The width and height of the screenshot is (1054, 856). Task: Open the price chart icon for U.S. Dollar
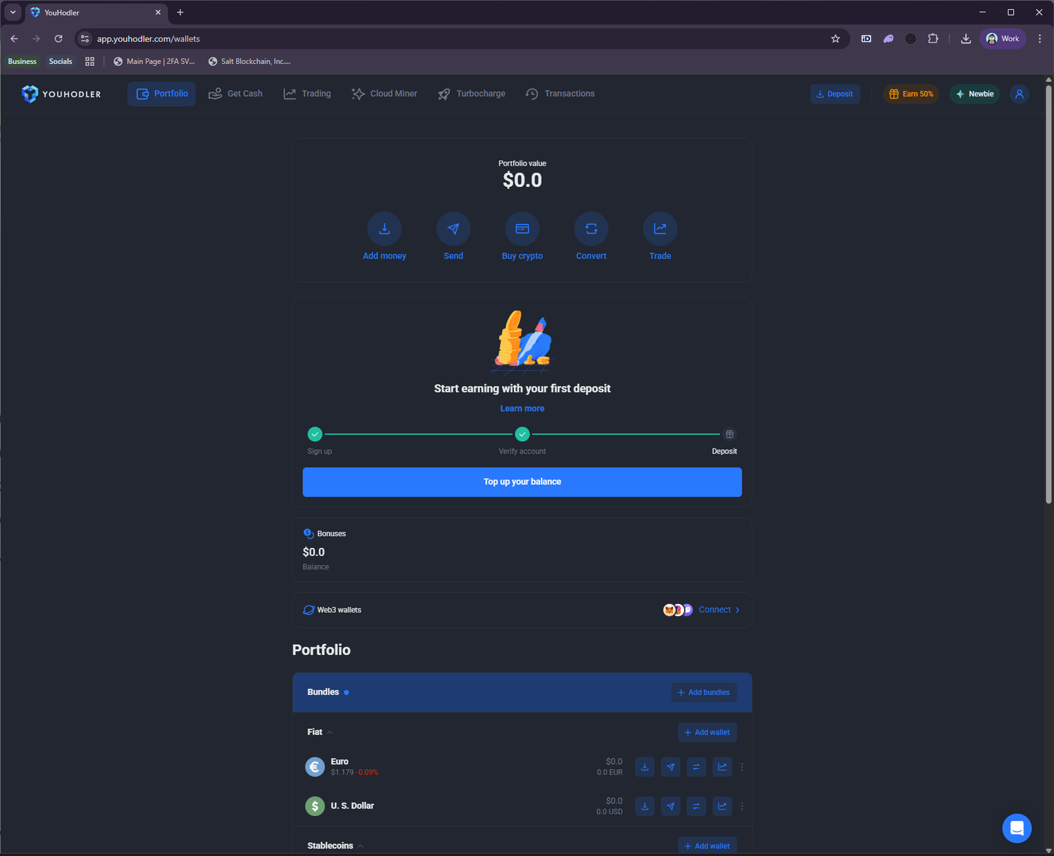pyautogui.click(x=722, y=806)
